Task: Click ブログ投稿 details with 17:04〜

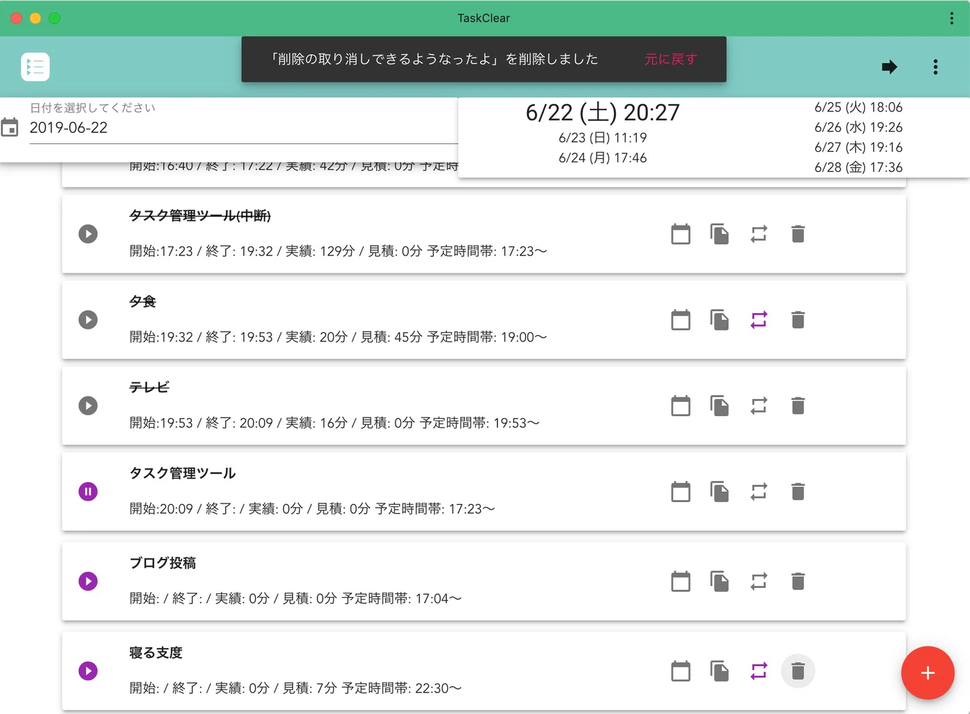Action: point(296,598)
